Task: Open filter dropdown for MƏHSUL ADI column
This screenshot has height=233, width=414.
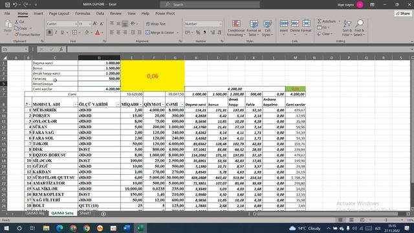Action: 75,105
